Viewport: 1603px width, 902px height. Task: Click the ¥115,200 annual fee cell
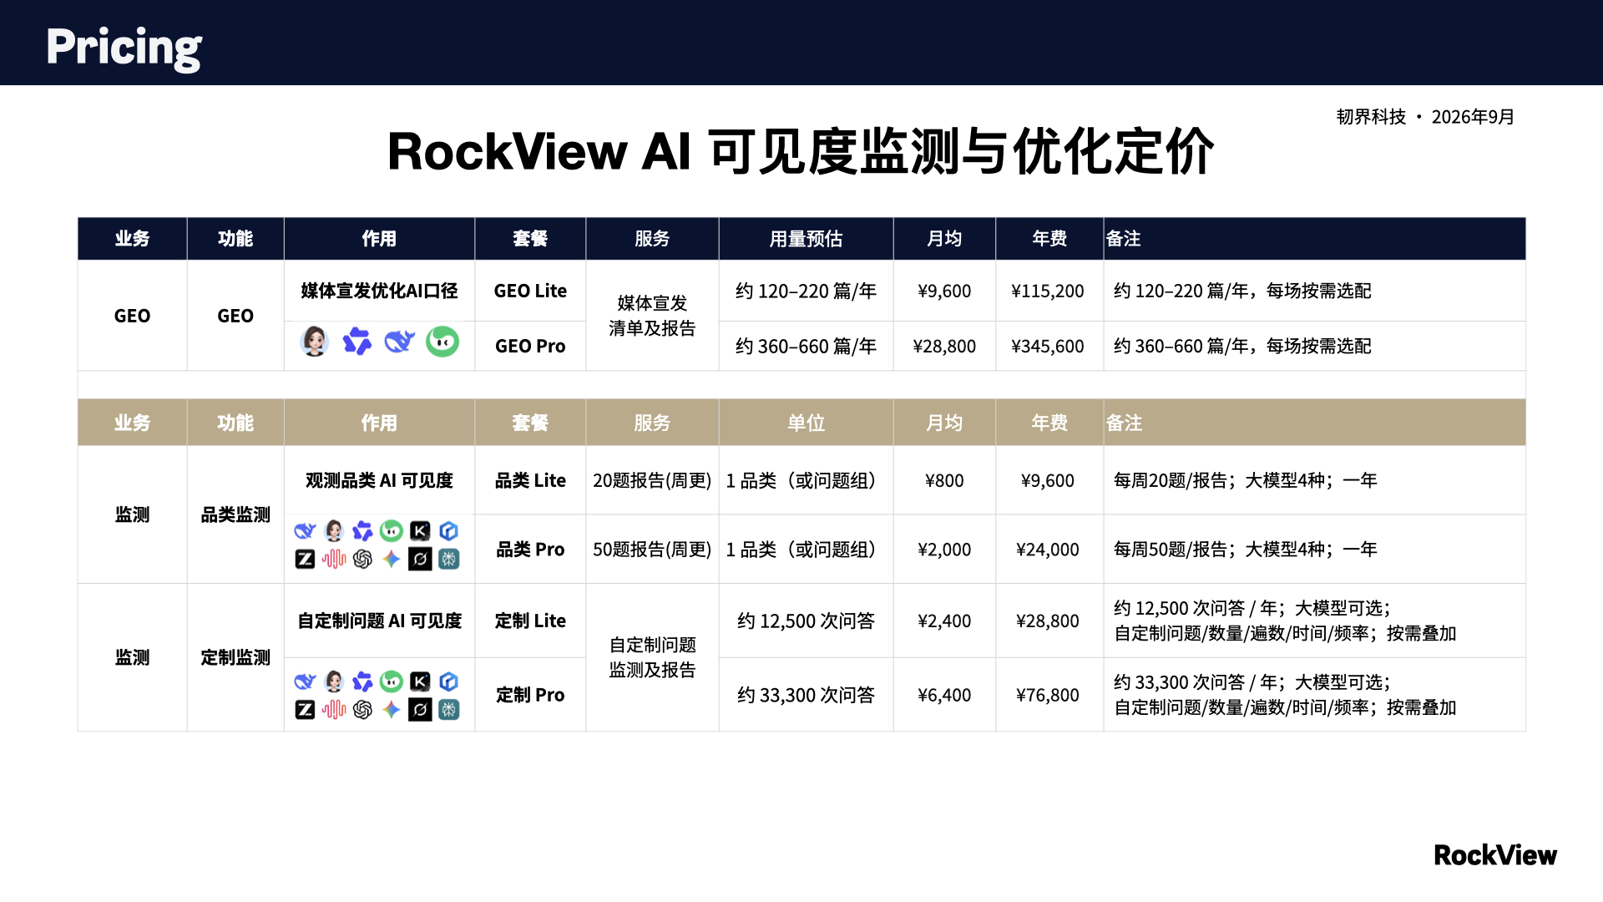(1048, 291)
